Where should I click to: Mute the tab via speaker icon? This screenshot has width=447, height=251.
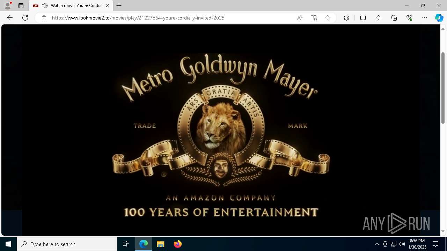tap(44, 6)
